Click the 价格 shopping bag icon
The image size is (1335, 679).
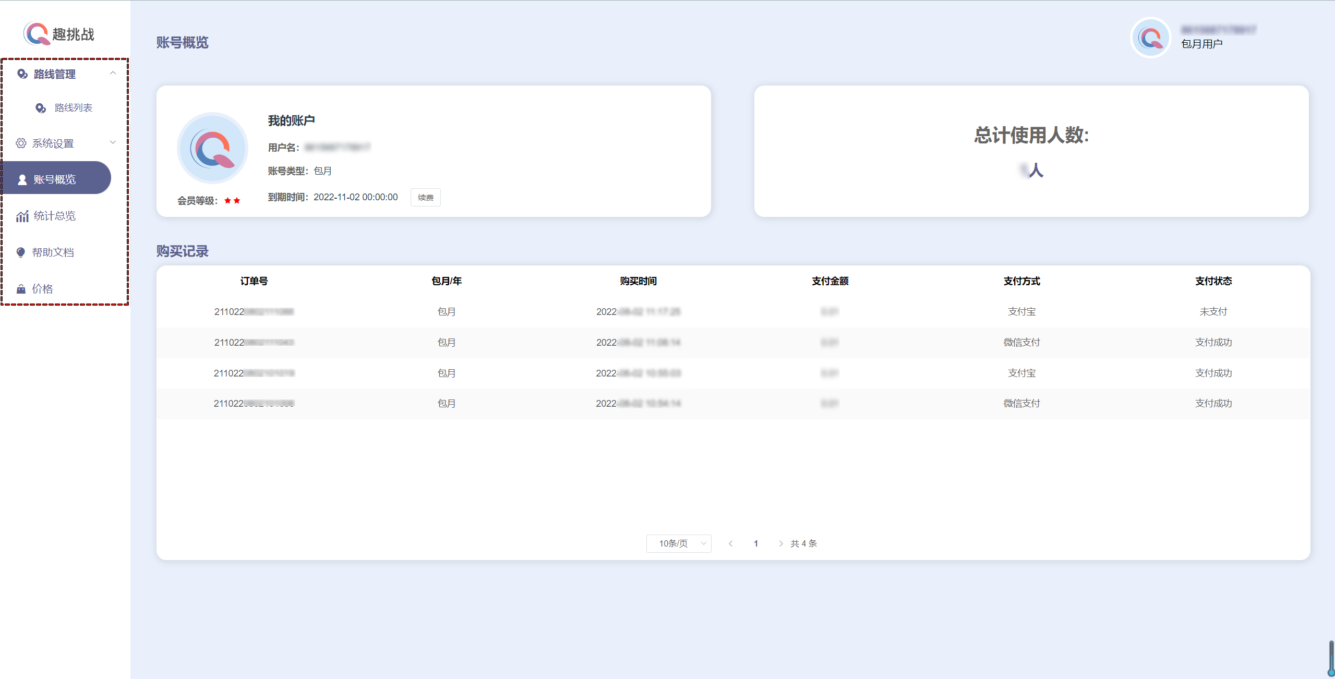click(21, 289)
